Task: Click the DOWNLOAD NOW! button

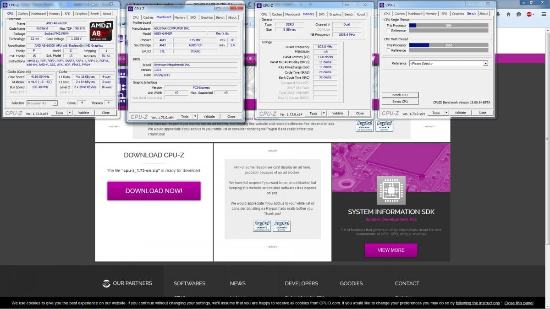Action: click(x=154, y=191)
